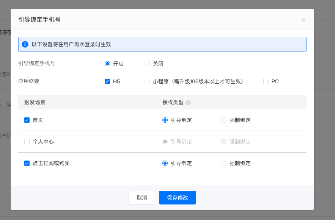
Task: Uncheck the 首页 trigger scene
Action: (27, 120)
